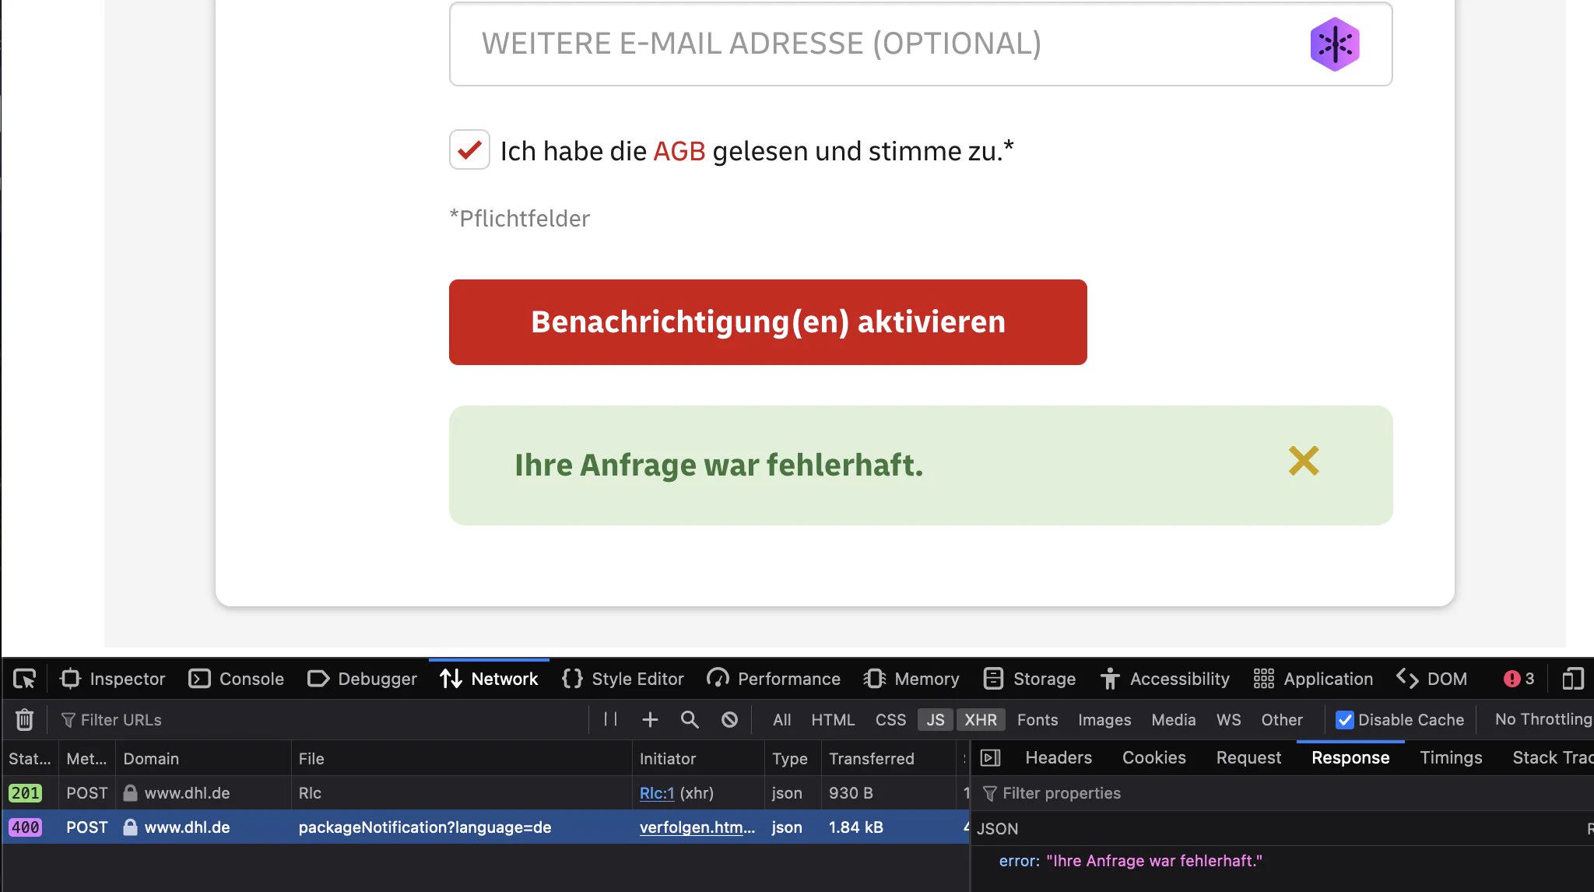Toggle XHR filter

pyautogui.click(x=981, y=720)
